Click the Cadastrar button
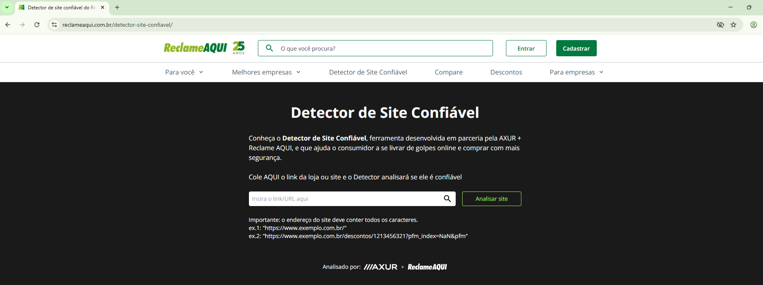This screenshot has width=763, height=285. click(576, 48)
